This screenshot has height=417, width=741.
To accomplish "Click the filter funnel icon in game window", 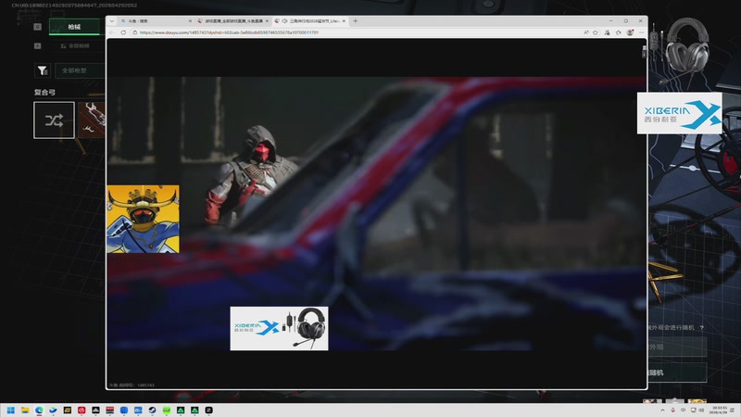I will click(43, 70).
